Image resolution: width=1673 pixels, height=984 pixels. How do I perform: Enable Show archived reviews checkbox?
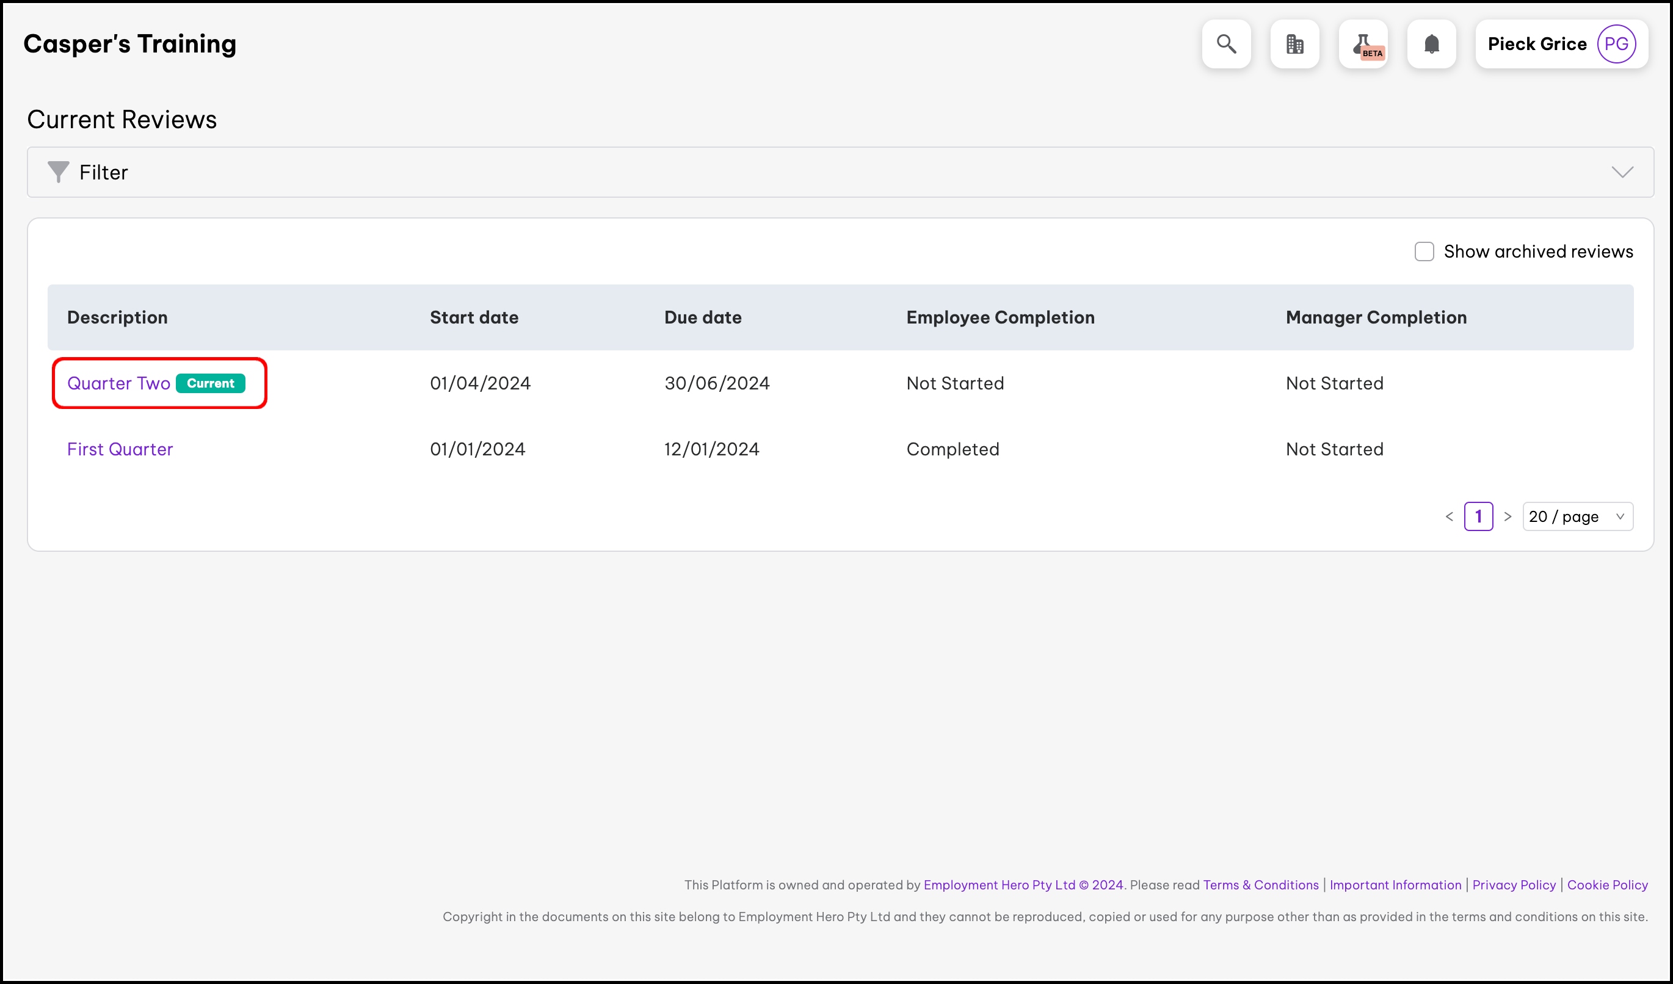[1423, 251]
